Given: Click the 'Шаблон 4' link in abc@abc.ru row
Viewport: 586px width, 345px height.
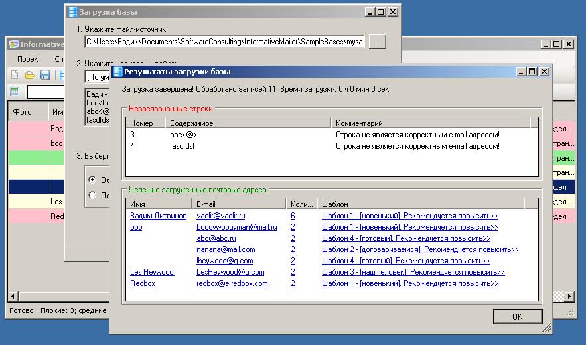Looking at the screenshot, I should pos(406,238).
